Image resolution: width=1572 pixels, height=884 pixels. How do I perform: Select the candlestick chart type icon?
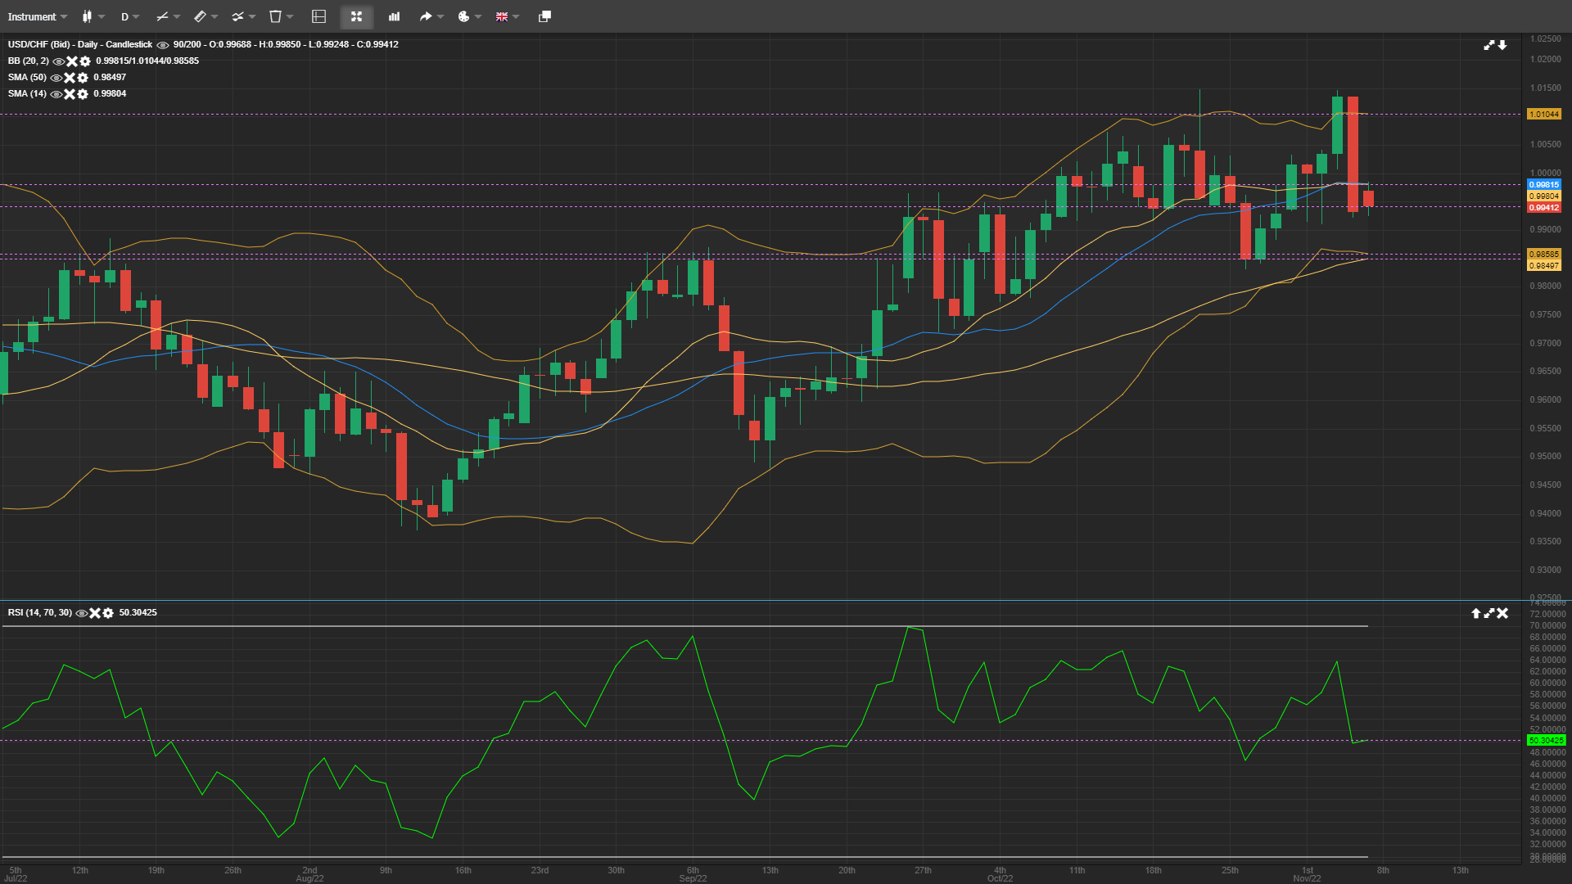tap(88, 16)
